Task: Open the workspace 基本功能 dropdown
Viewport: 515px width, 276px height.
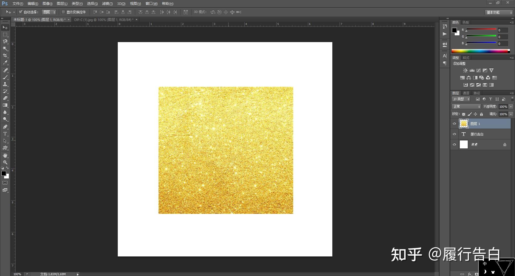Action: pos(499,12)
